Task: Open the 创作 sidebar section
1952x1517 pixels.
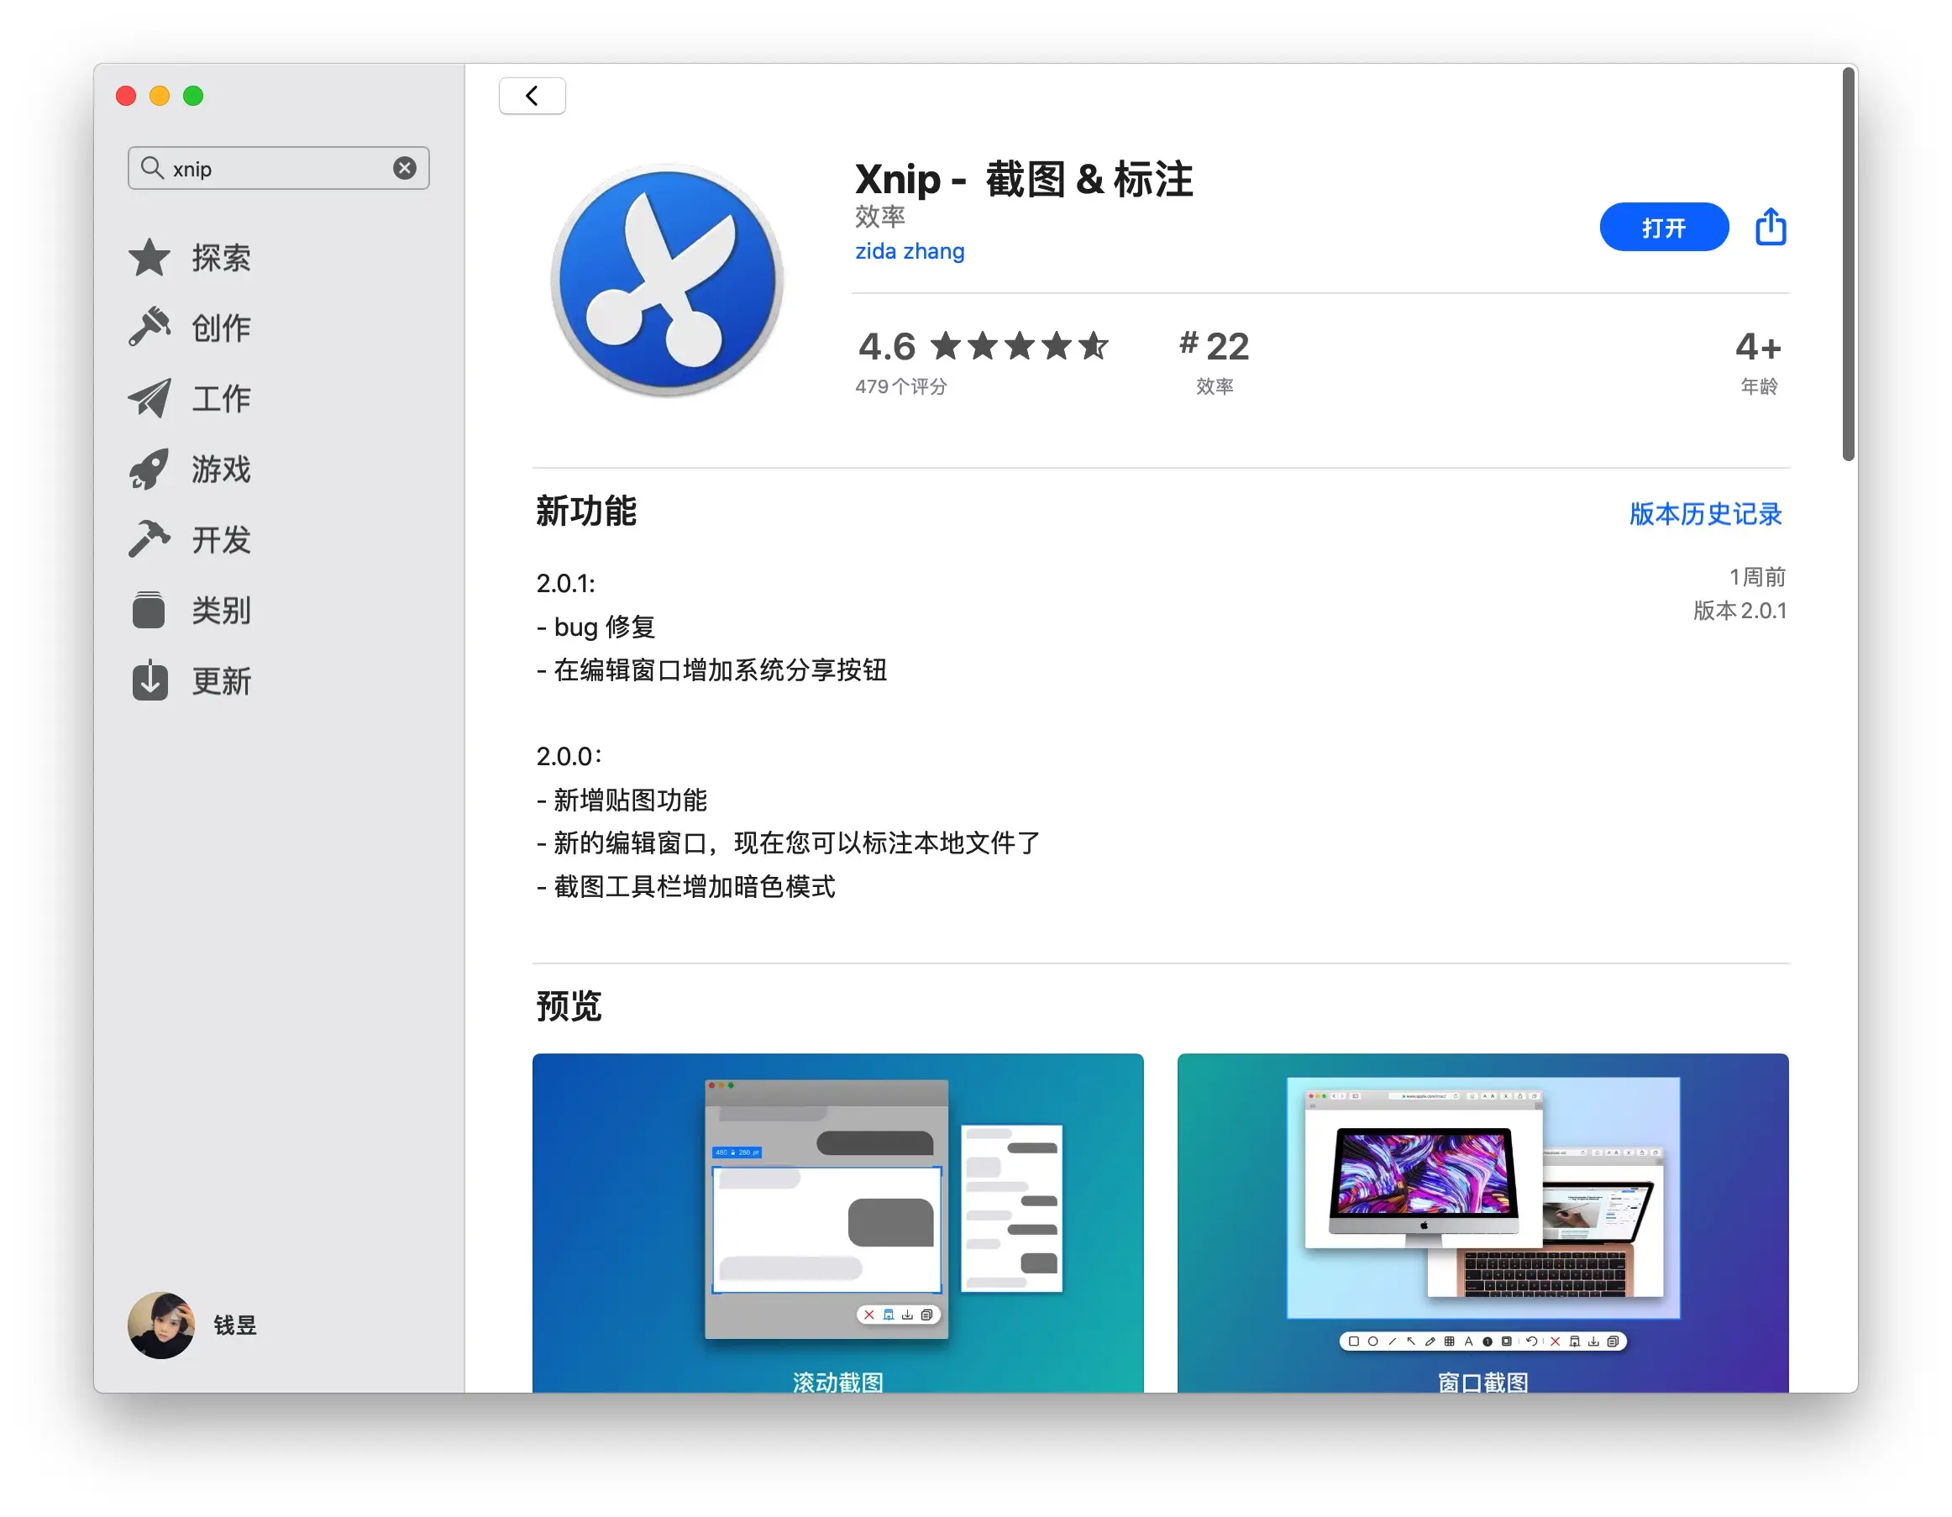Action: click(x=221, y=328)
